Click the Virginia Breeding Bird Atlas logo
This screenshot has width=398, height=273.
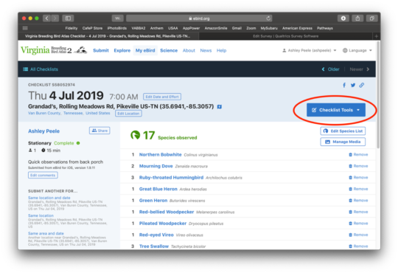click(x=54, y=50)
